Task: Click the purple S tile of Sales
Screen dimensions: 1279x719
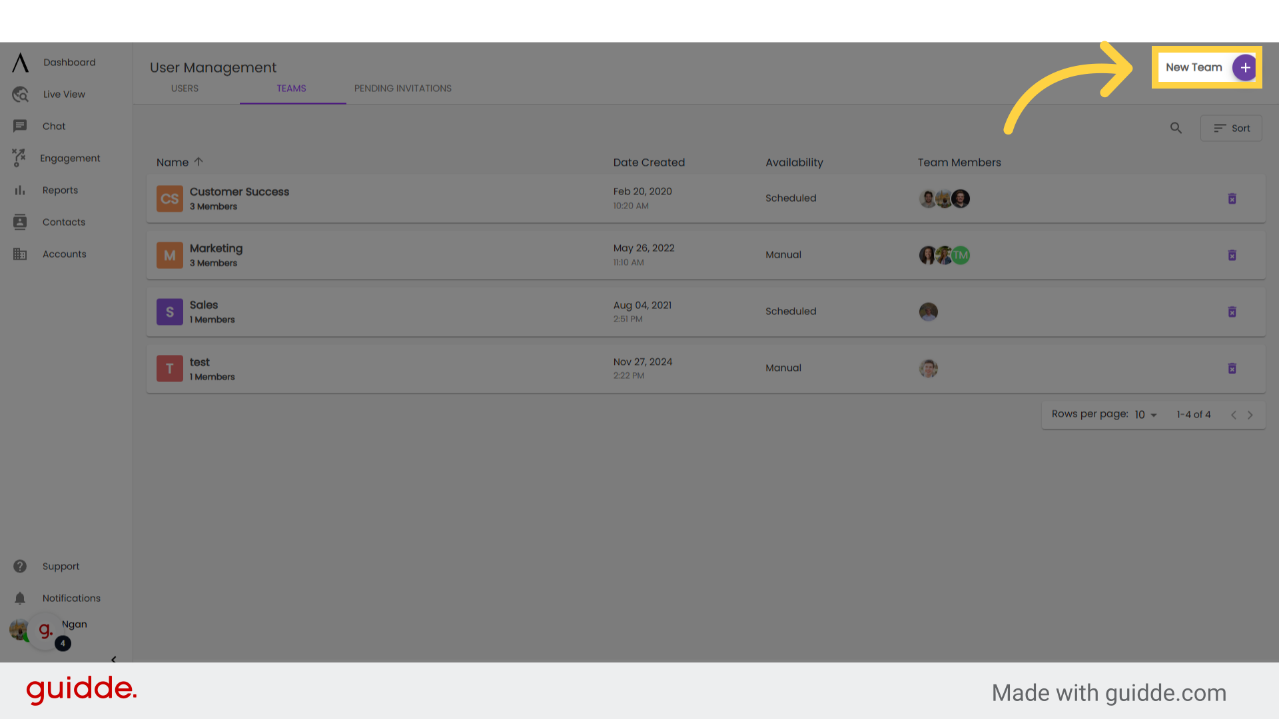Action: (x=170, y=312)
